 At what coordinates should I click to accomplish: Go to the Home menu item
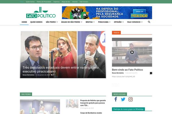pos(24,22)
